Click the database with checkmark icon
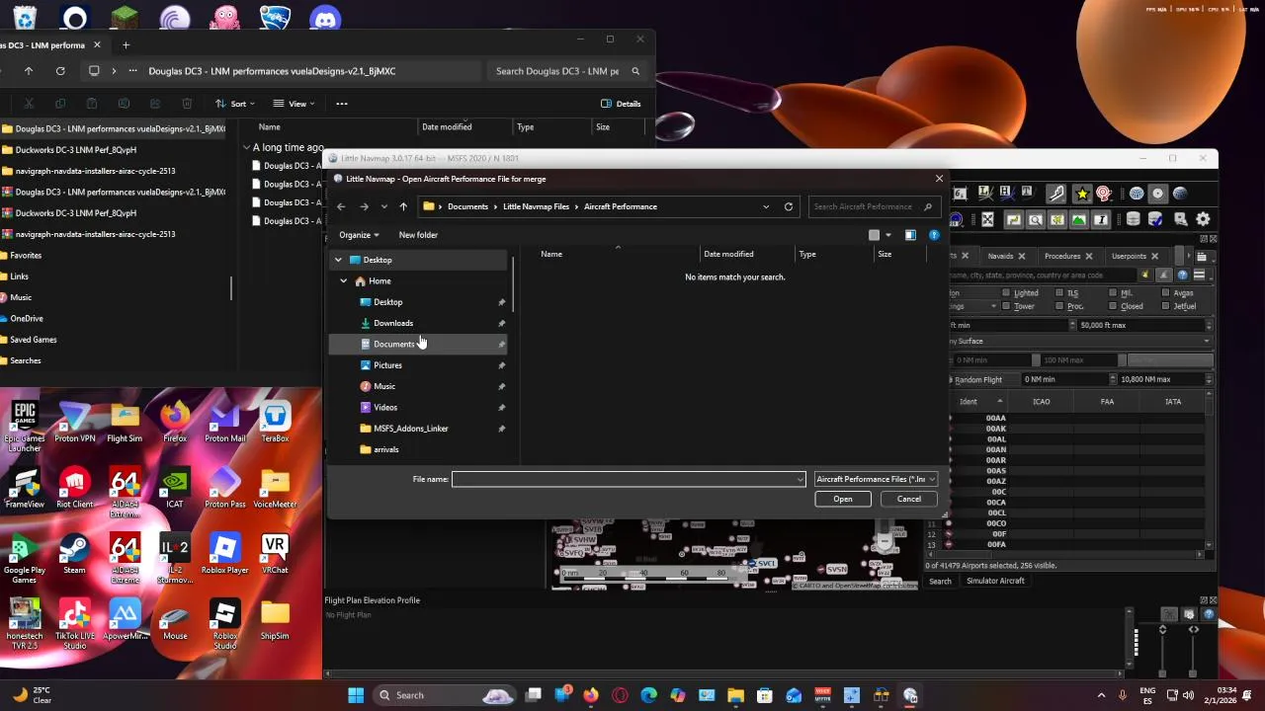 (1155, 219)
